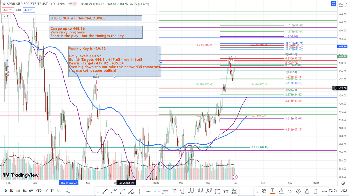Click the plus icon next to 427.68
Screen dimensions: 349x196
(x=335, y=88)
